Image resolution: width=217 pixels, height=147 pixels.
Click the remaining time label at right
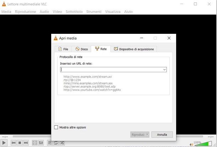(211, 137)
